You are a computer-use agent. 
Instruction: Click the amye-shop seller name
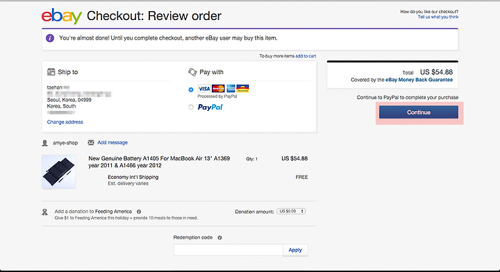coord(65,143)
